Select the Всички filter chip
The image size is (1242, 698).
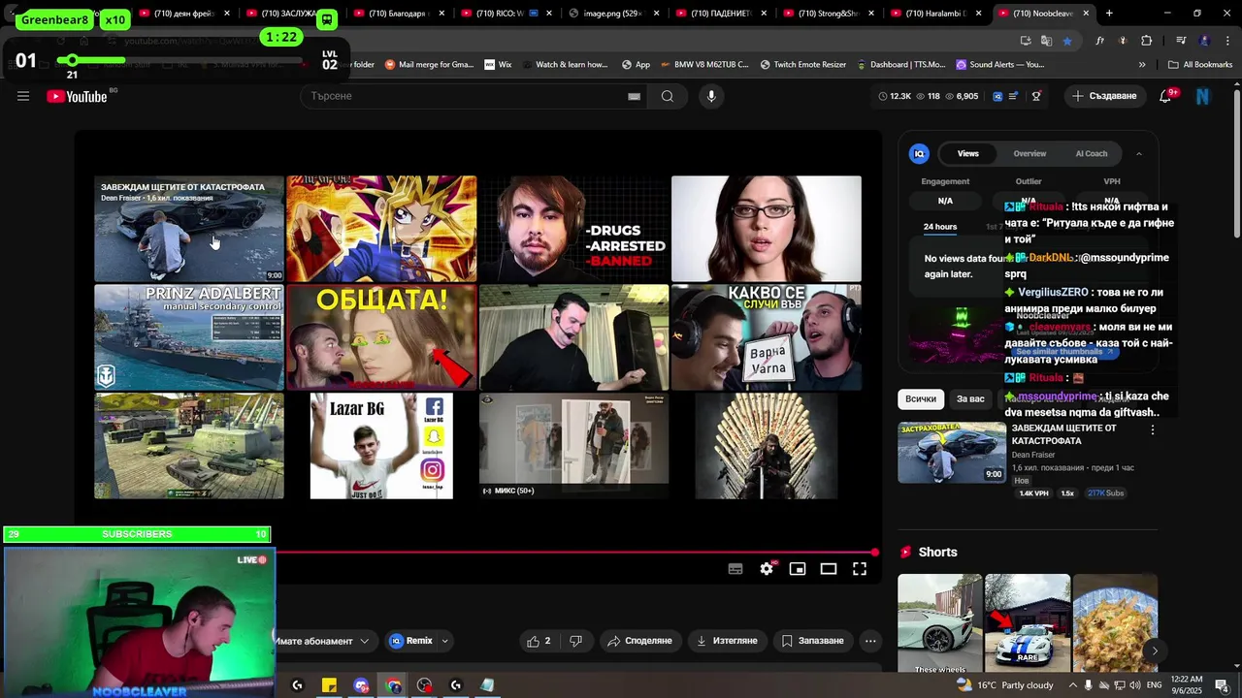(x=921, y=398)
